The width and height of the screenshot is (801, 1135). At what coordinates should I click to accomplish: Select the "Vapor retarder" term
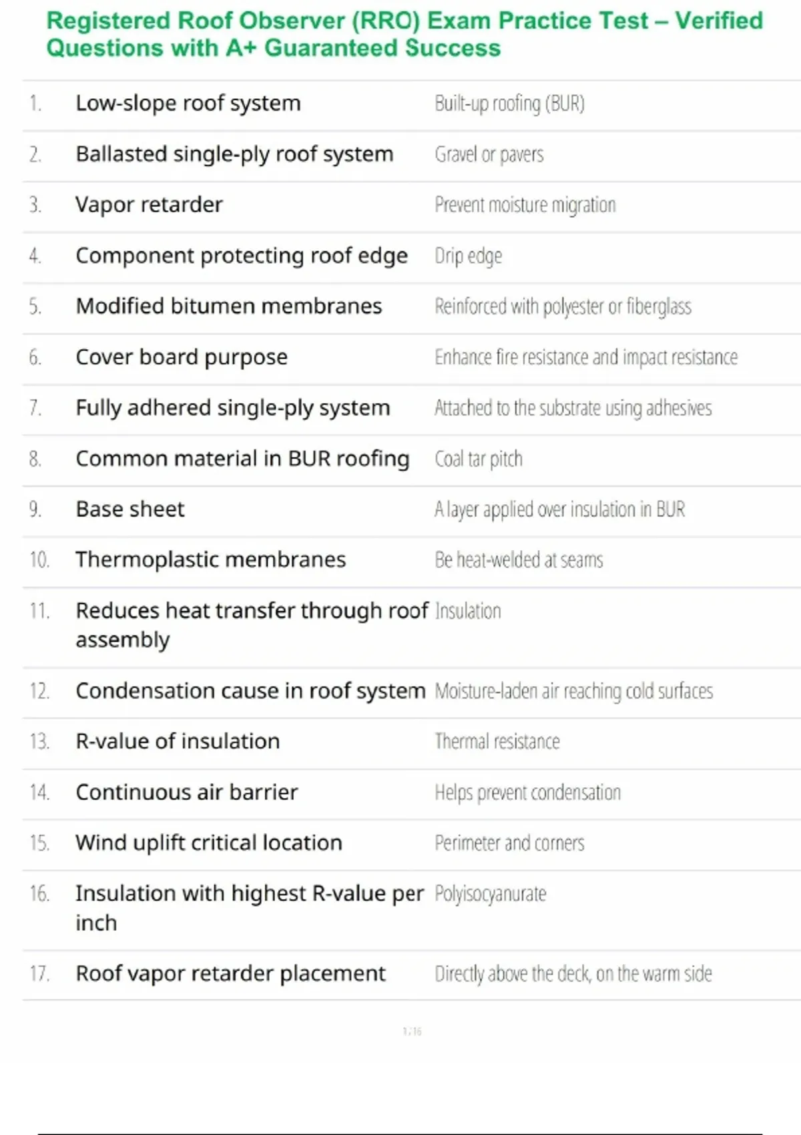149,205
